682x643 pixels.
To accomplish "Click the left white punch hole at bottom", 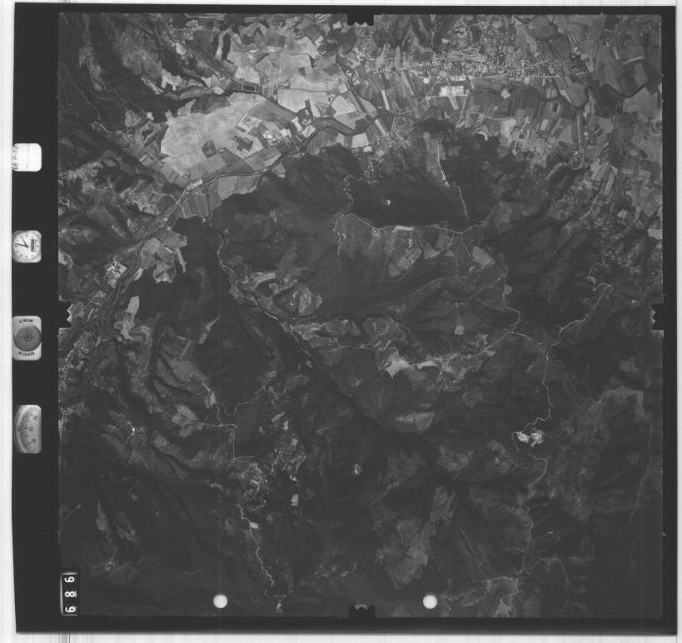I will 221,601.
